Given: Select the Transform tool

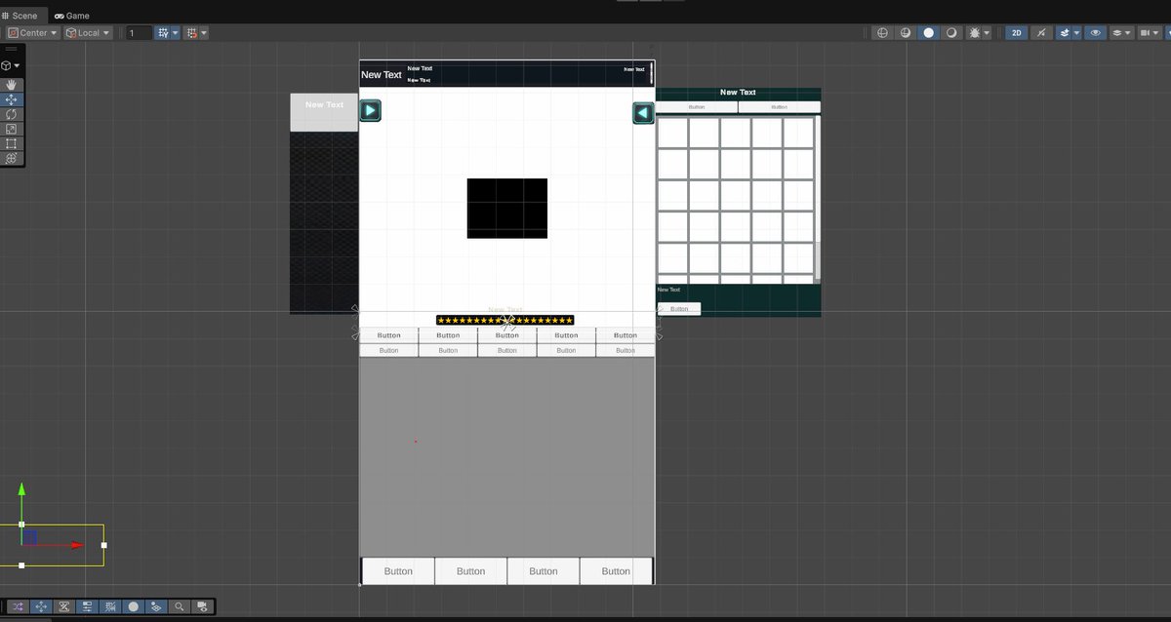Looking at the screenshot, I should tap(12, 158).
